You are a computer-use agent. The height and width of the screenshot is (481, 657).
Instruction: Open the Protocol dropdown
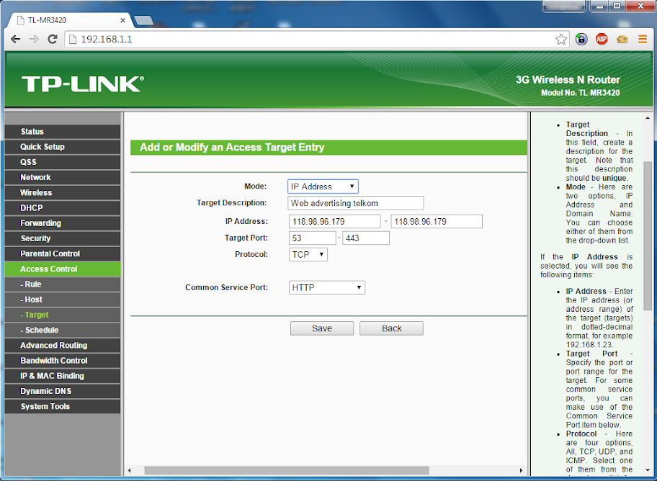pyautogui.click(x=308, y=254)
